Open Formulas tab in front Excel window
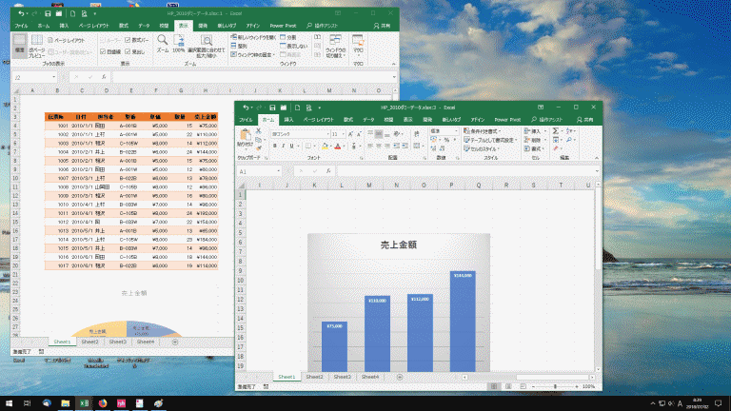This screenshot has width=731, height=411. pos(348,120)
